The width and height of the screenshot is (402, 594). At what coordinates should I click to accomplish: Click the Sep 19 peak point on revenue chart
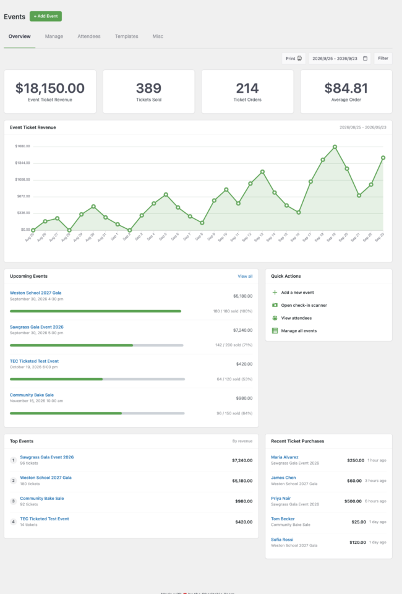click(x=335, y=147)
